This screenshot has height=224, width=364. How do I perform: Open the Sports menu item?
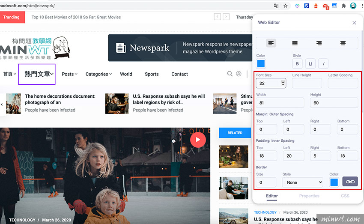[x=152, y=74]
